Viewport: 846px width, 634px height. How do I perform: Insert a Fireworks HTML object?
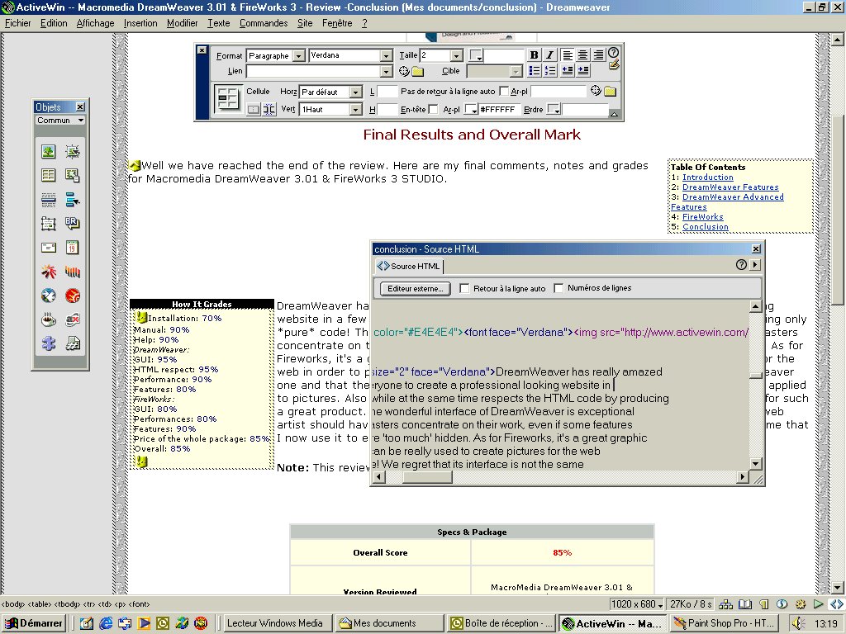73,296
